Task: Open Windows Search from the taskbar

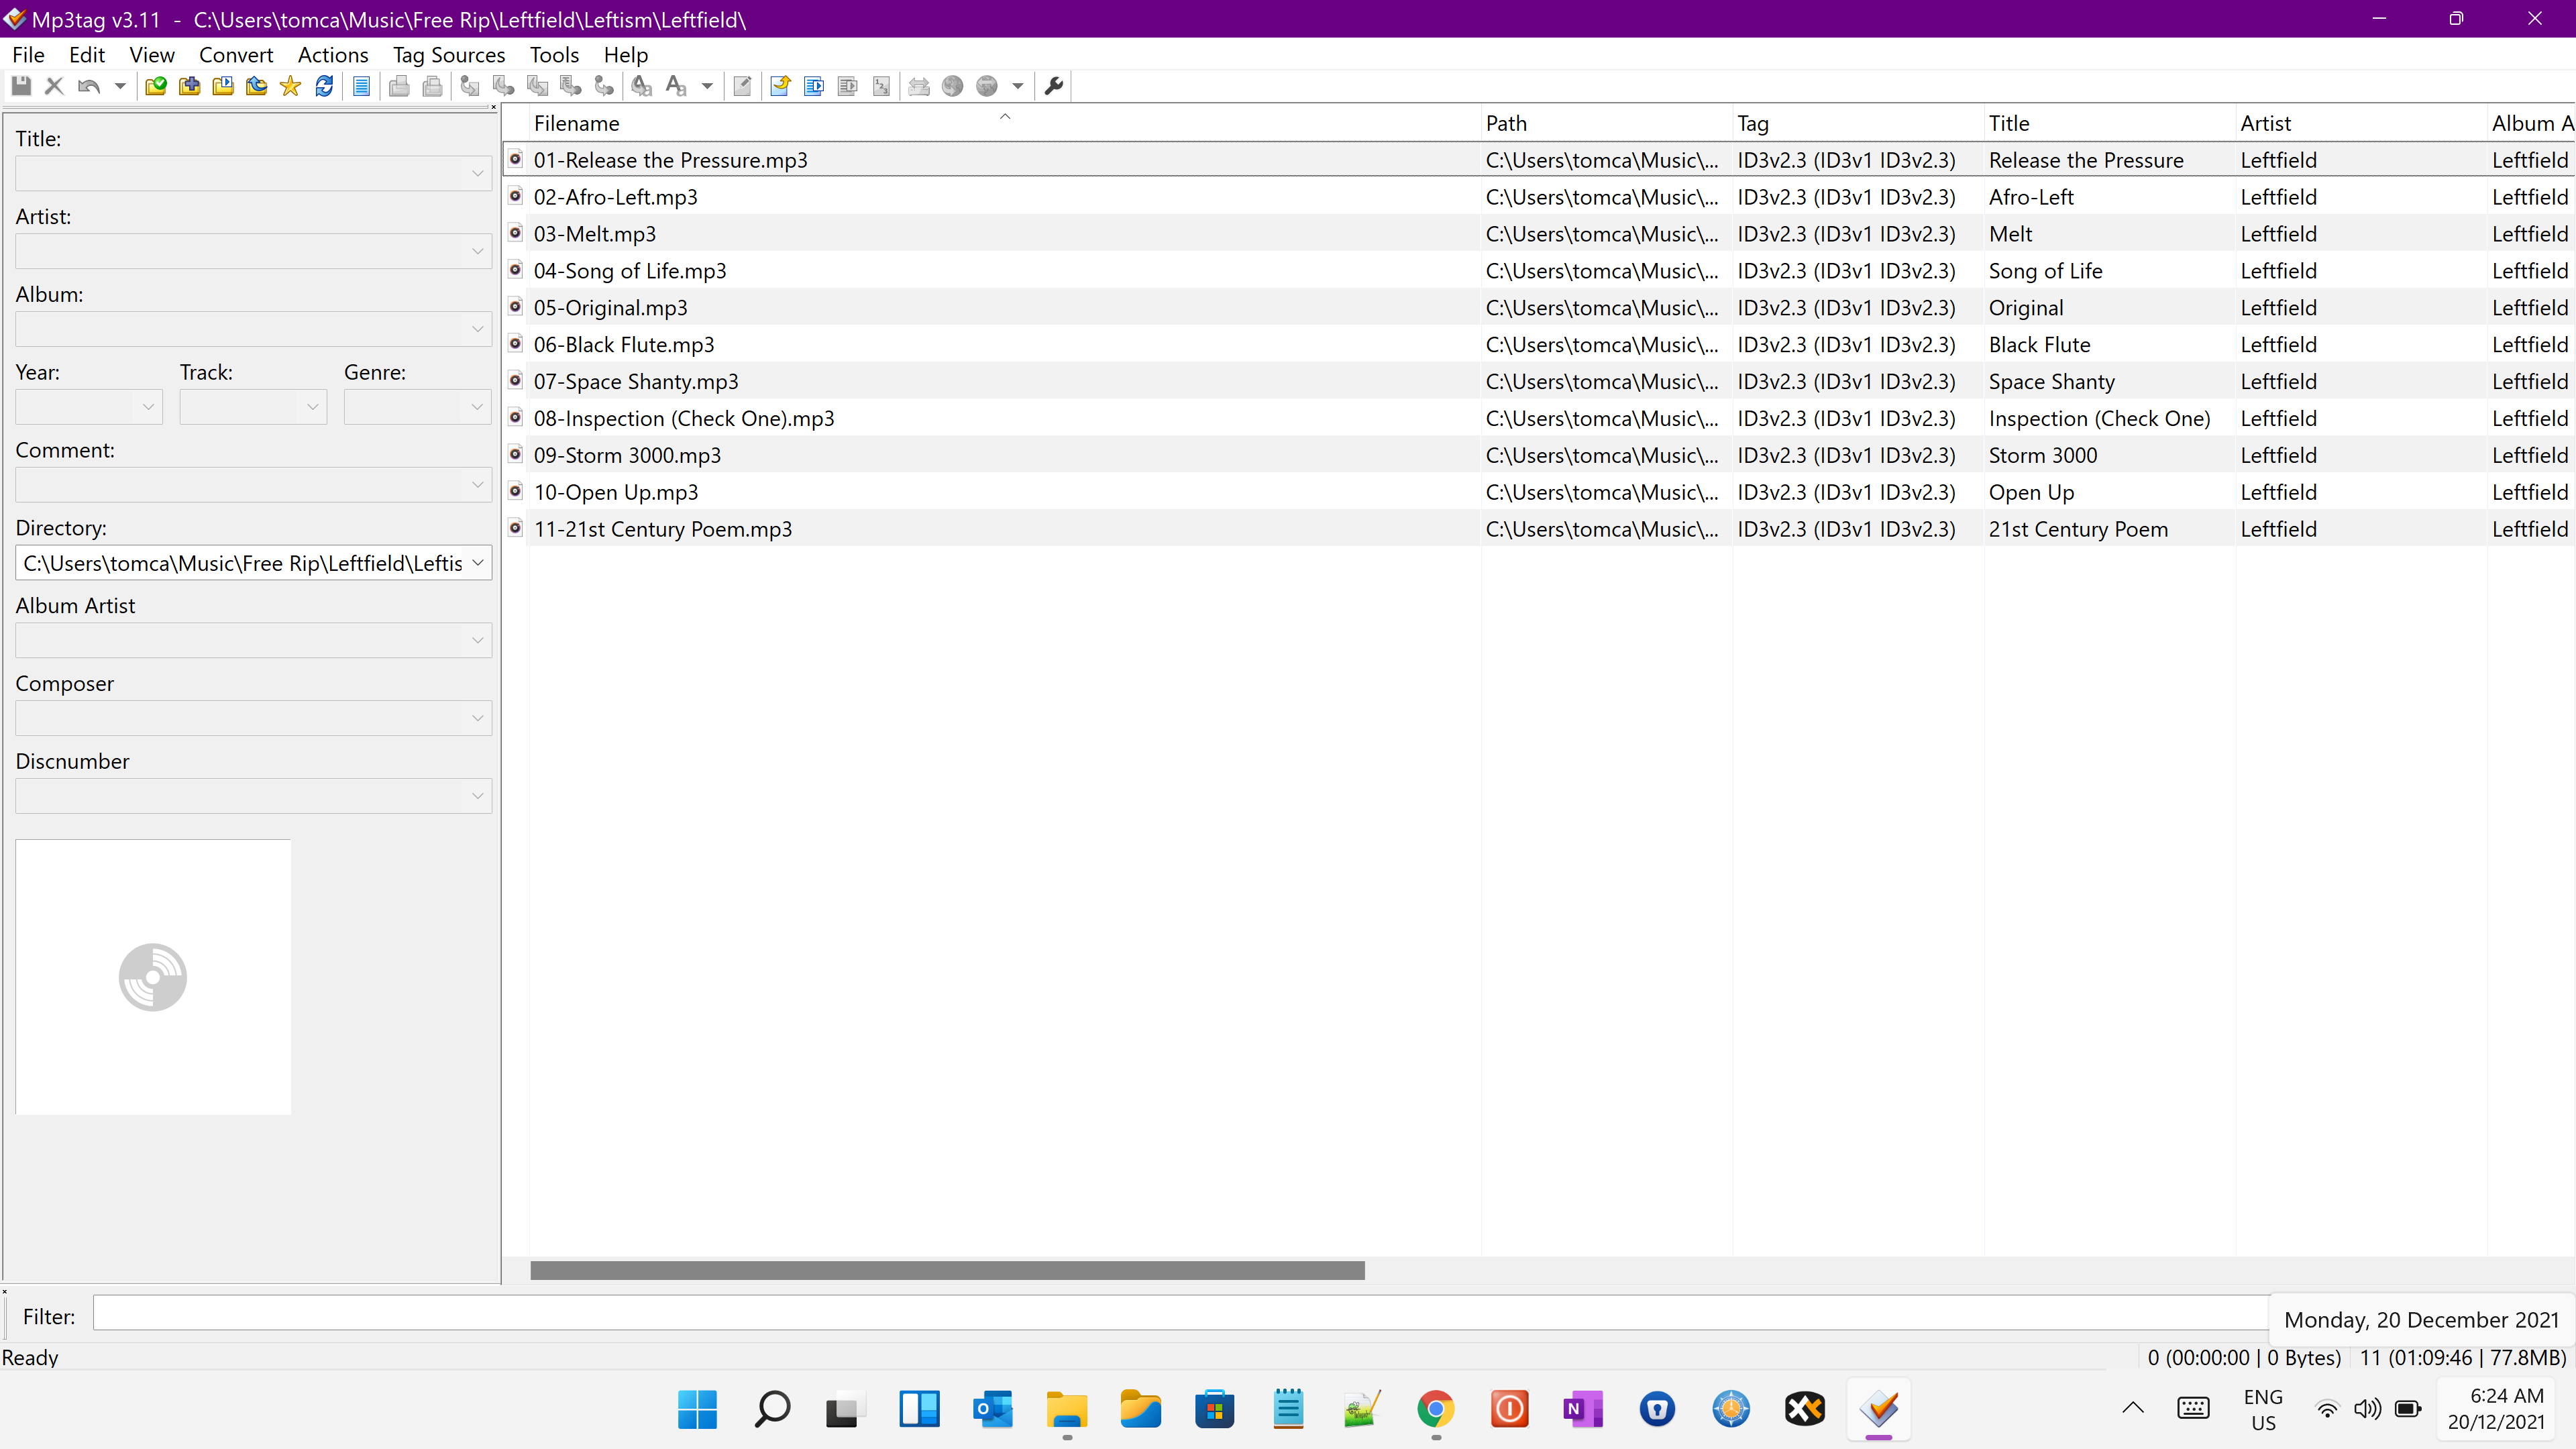Action: click(771, 1409)
